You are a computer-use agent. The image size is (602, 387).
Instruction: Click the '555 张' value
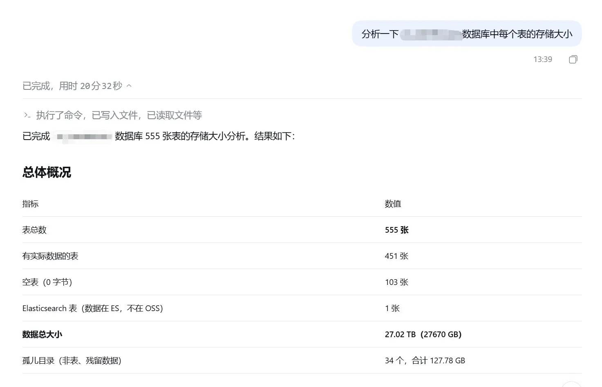coord(397,230)
